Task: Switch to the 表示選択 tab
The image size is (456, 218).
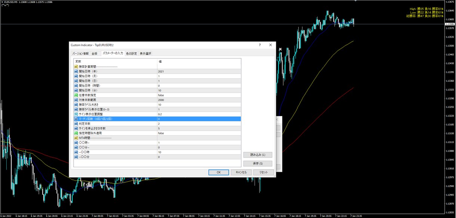Action: click(x=145, y=53)
